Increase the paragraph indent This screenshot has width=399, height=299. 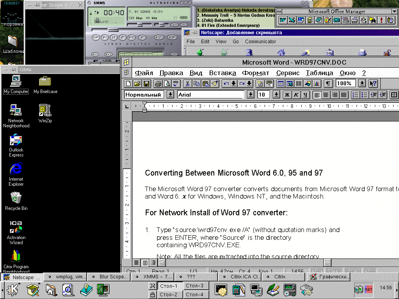(x=383, y=95)
